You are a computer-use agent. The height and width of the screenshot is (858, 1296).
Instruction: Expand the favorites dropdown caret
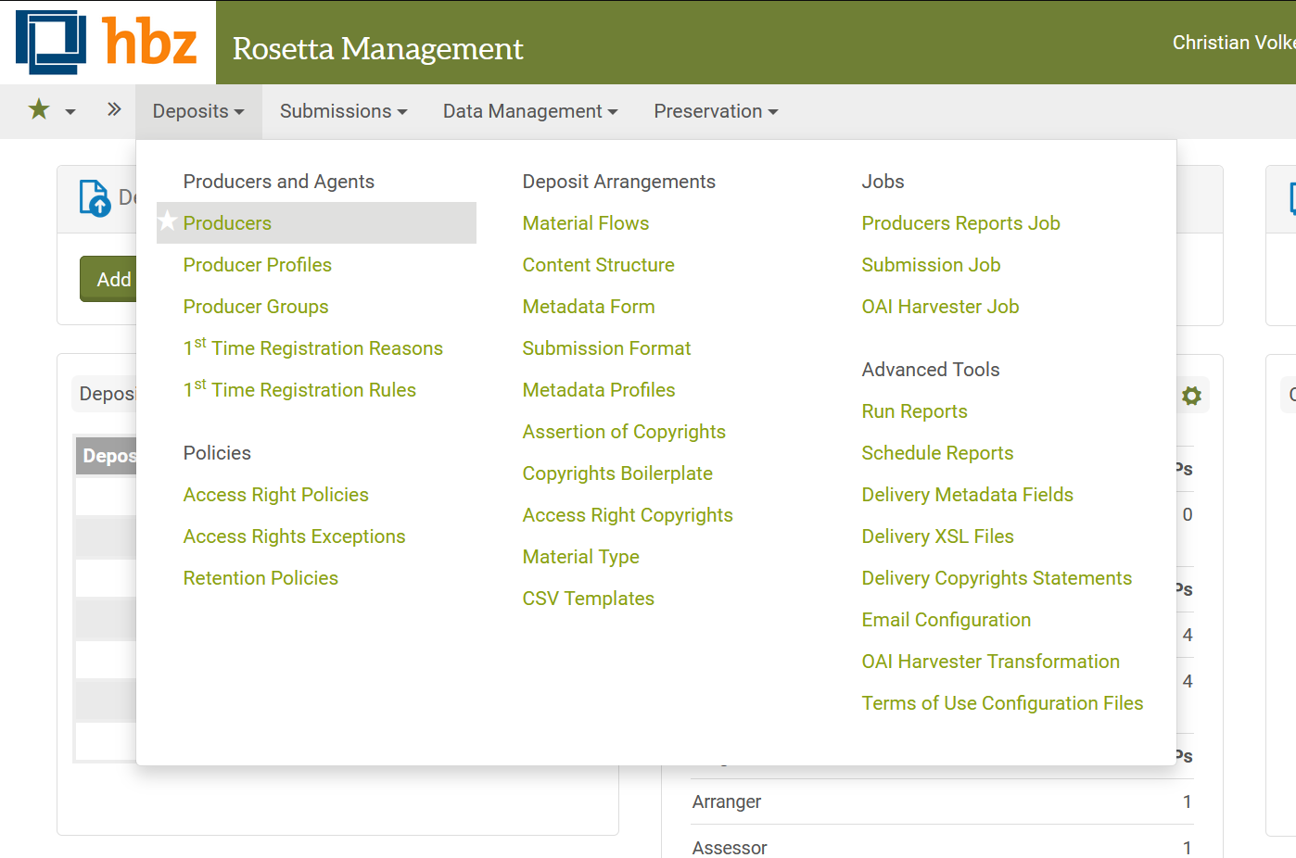click(x=70, y=112)
